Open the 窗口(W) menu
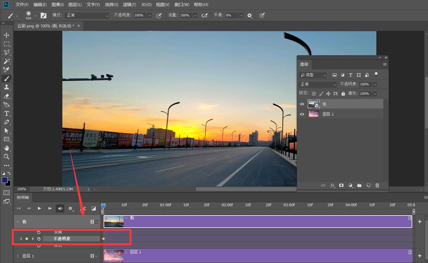 pyautogui.click(x=182, y=5)
